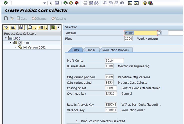The height and width of the screenshot is (124, 184).
Task: Click the Expand all nodes tree icon
Action: [x=6, y=27]
